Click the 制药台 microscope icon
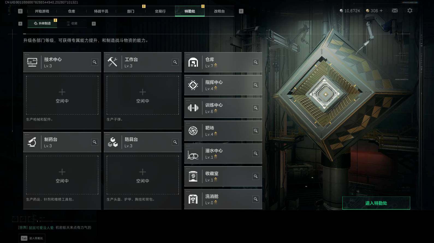Viewport: 434px width, 243px height. 32,142
